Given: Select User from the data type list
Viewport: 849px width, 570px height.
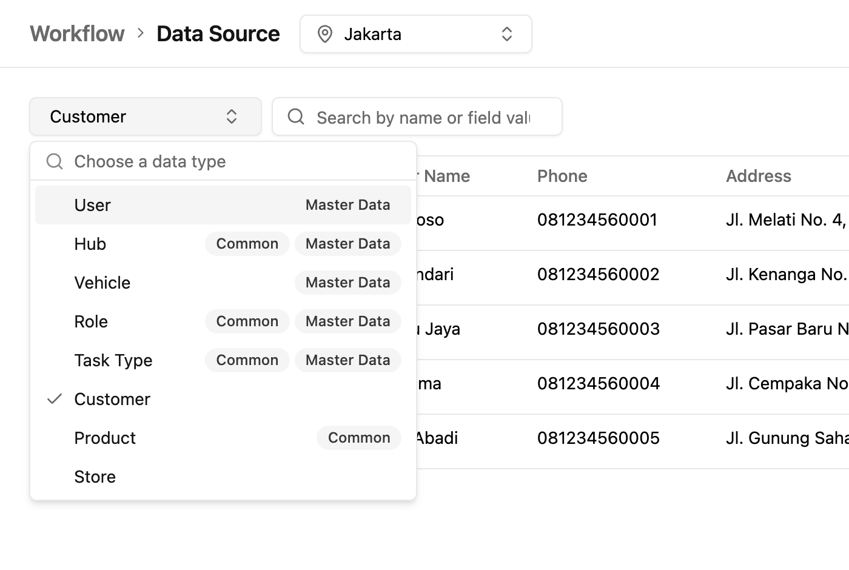Looking at the screenshot, I should pyautogui.click(x=223, y=205).
